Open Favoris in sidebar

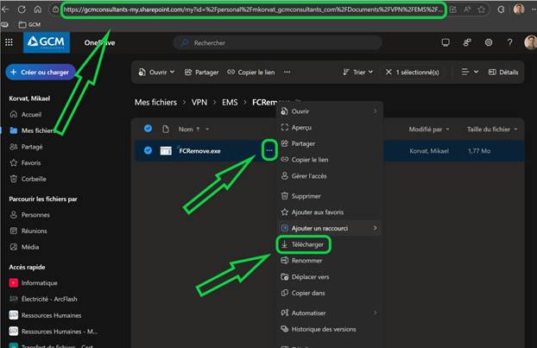pyautogui.click(x=25, y=162)
